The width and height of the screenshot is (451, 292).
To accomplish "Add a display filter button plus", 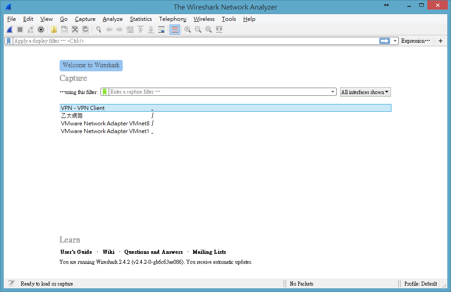I will pyautogui.click(x=441, y=41).
